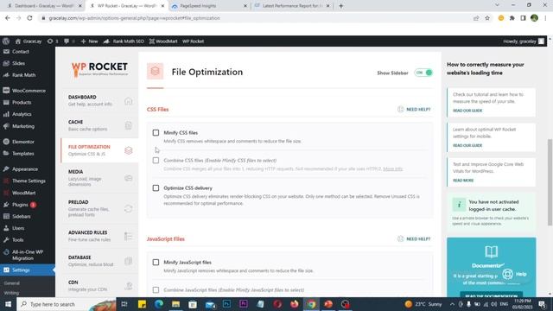The height and width of the screenshot is (311, 553).
Task: Reload the current page
Action: (29, 18)
